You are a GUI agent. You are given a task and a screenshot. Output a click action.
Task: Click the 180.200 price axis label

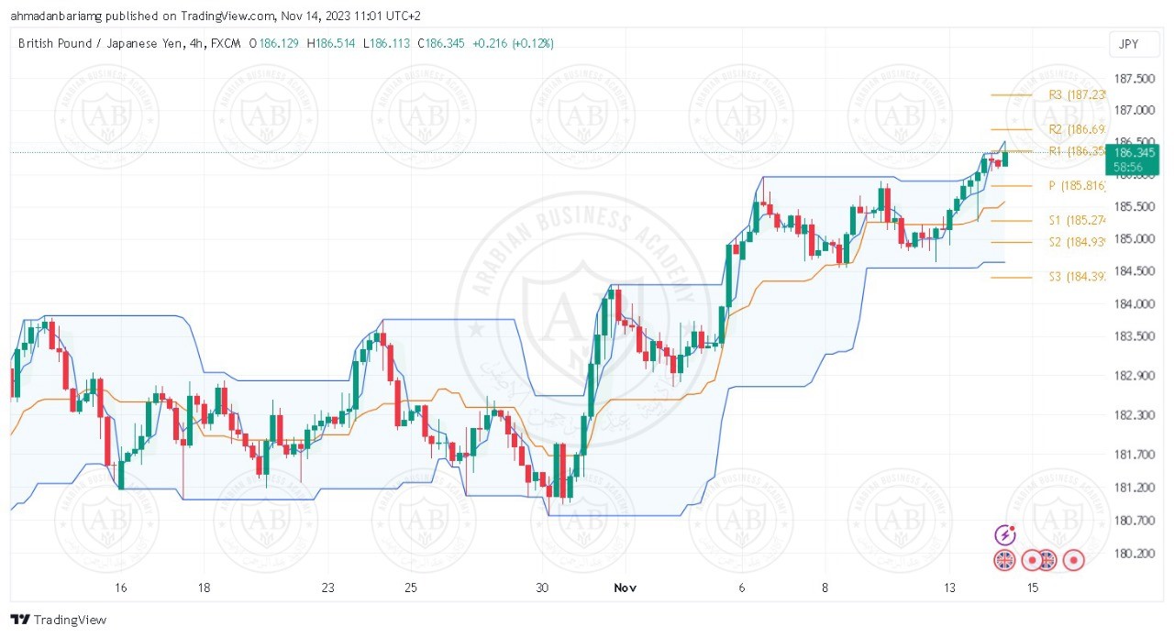point(1136,554)
